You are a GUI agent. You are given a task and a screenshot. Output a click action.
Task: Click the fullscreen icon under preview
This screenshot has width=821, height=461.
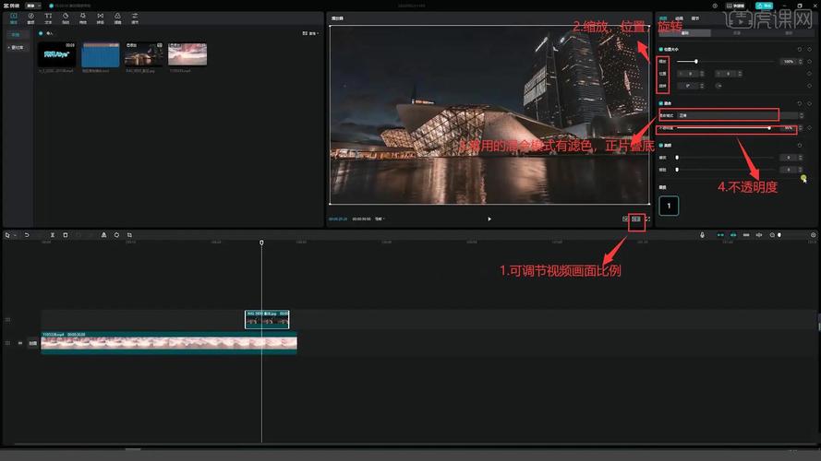coord(647,219)
